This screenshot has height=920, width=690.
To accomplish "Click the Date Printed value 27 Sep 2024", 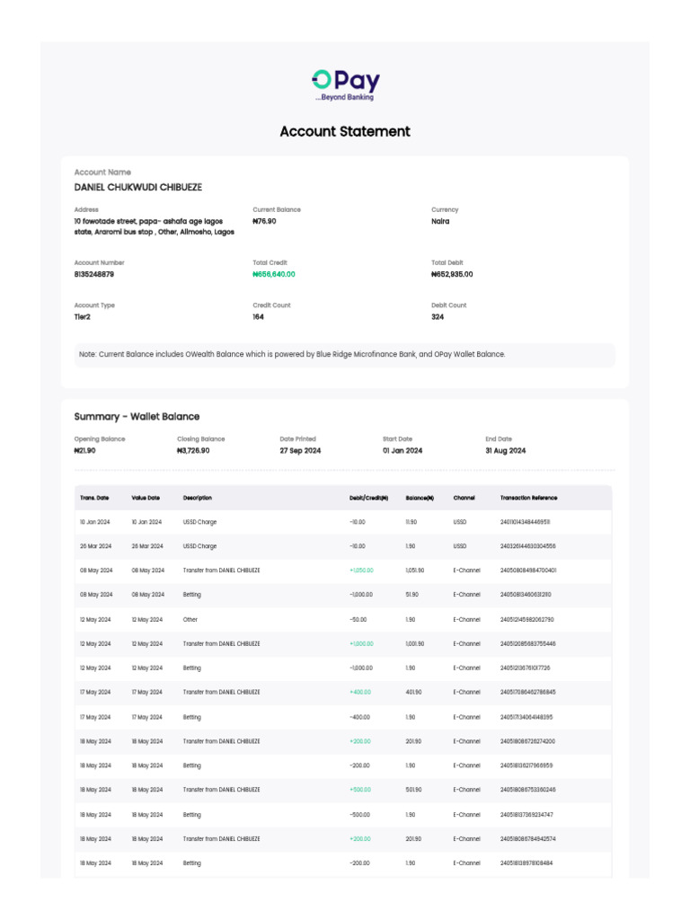I will coord(300,450).
